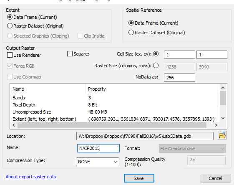Screen dimensions: 234x185
Task: Click the property list scroll up arrow
Action: [223, 88]
